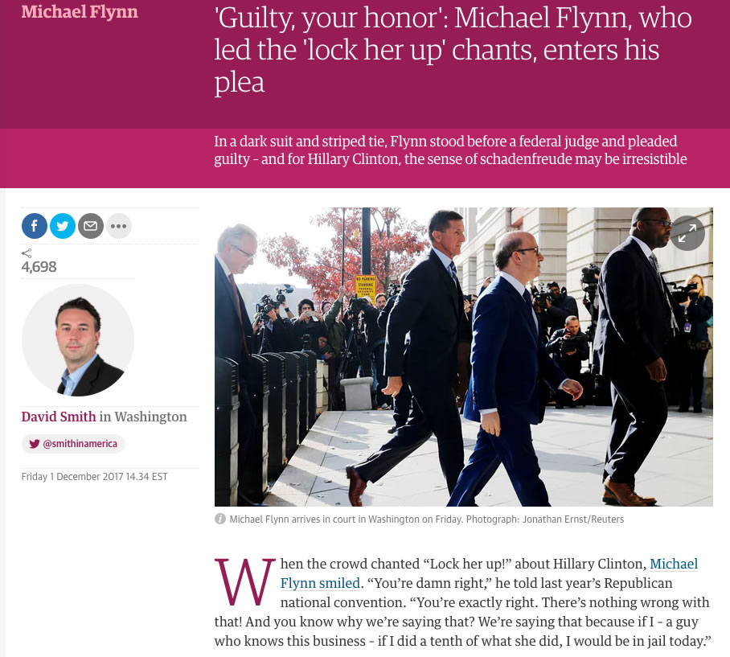Click the Jonathan Ernst/Reuters photo caption

click(426, 519)
